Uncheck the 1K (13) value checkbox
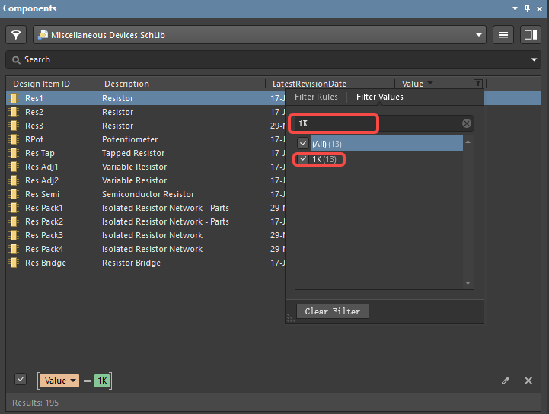549x414 pixels. click(303, 159)
